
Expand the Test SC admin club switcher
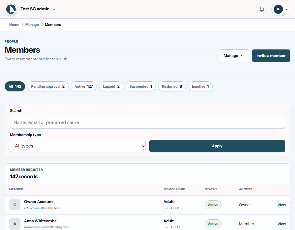[x=38, y=9]
